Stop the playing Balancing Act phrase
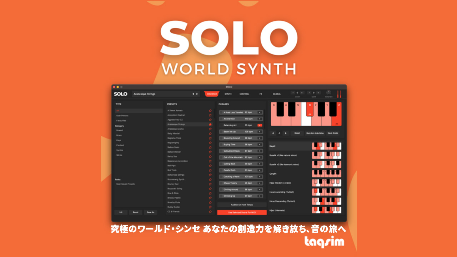 click(x=260, y=125)
